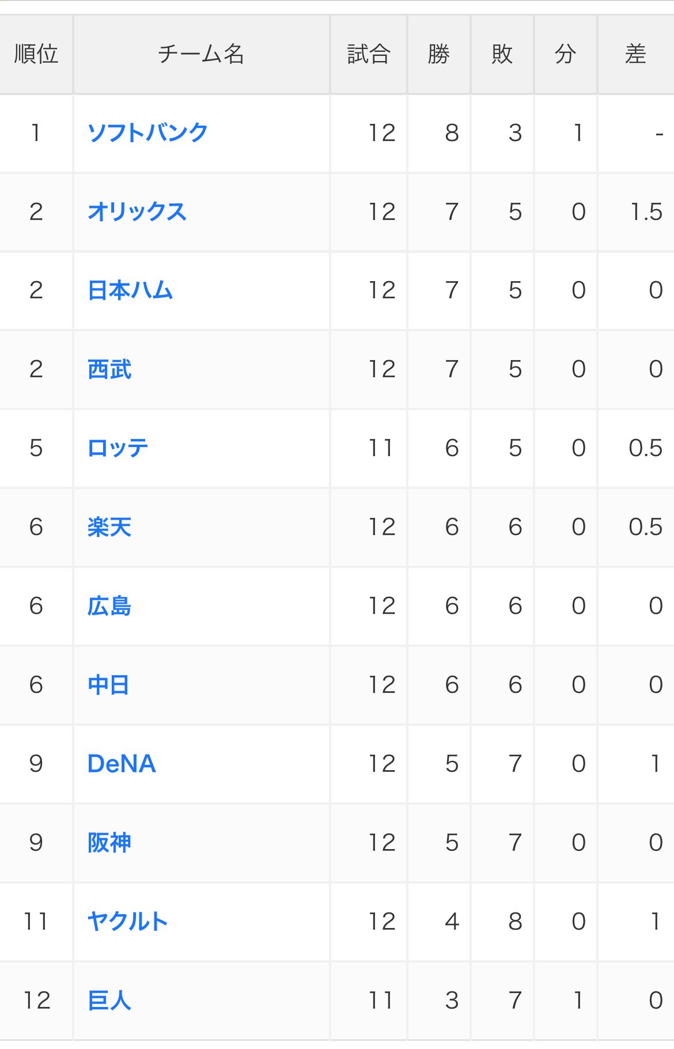
Task: Click the 分 draws column header
Action: (x=566, y=54)
